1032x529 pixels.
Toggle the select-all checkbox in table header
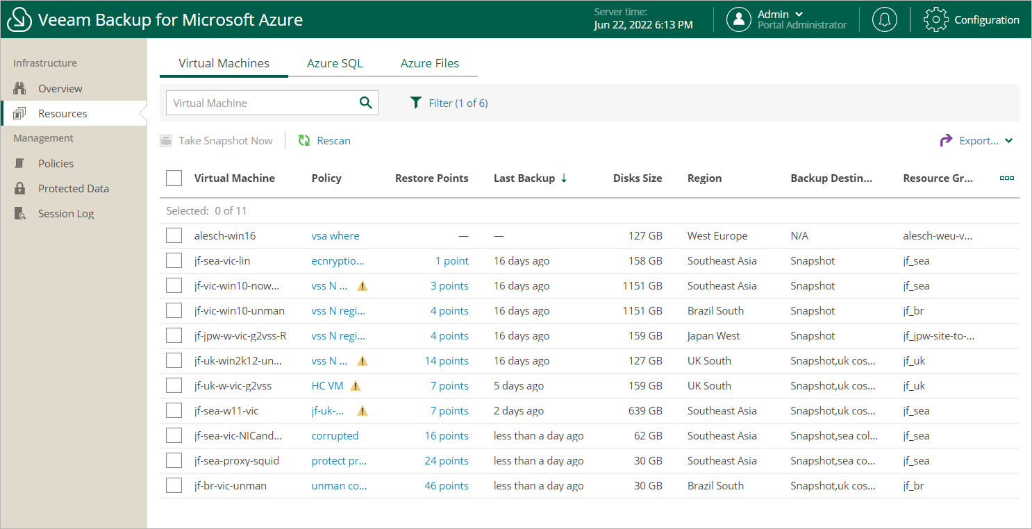[x=174, y=178]
